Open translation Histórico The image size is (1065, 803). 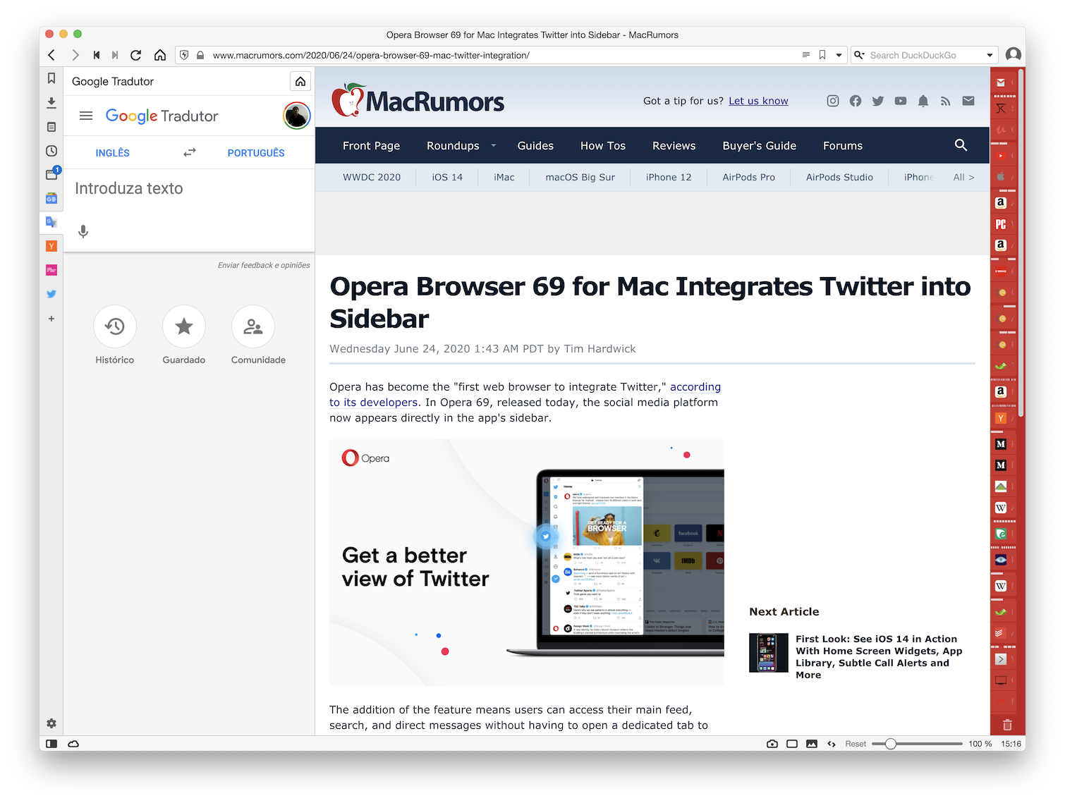click(115, 335)
